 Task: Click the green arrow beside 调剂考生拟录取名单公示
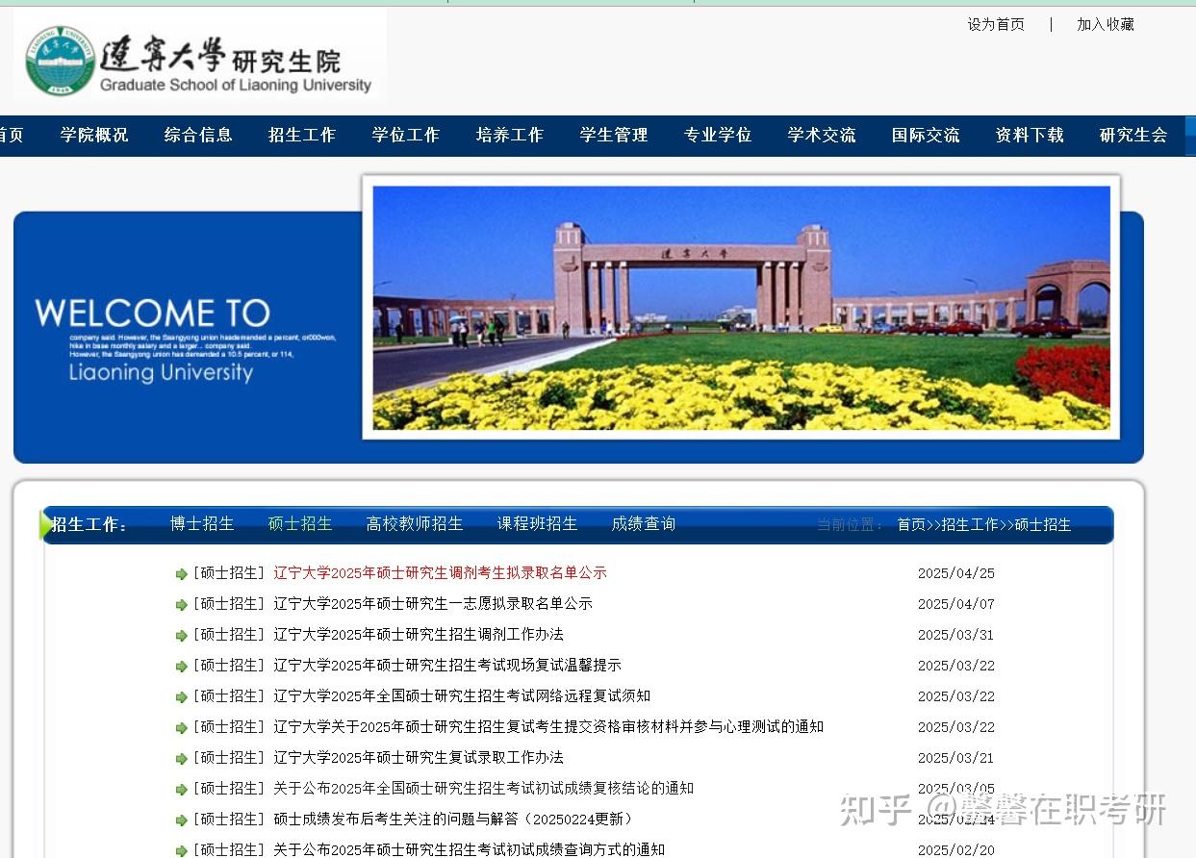181,574
